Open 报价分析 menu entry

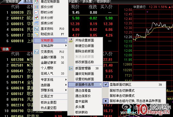(47, 7)
